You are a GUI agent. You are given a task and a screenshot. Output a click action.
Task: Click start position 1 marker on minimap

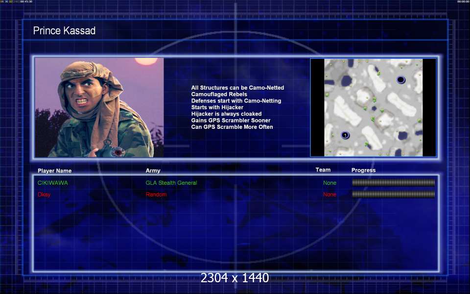345,135
